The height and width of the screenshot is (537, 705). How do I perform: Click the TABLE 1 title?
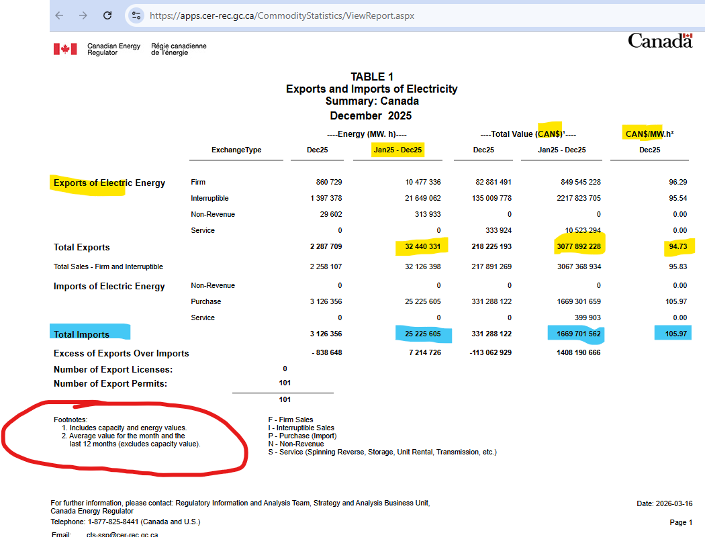(372, 77)
